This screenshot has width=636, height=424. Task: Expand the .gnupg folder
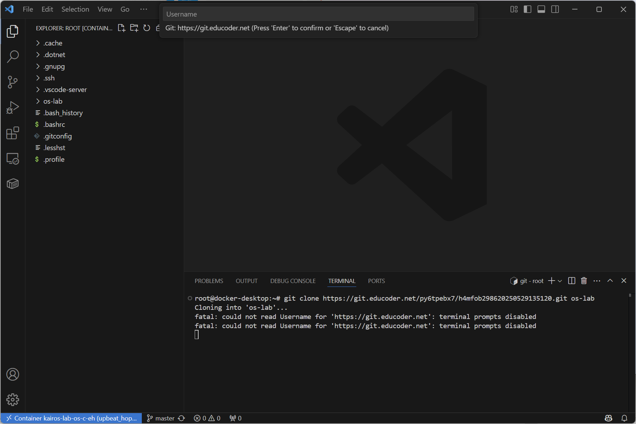coord(104,66)
